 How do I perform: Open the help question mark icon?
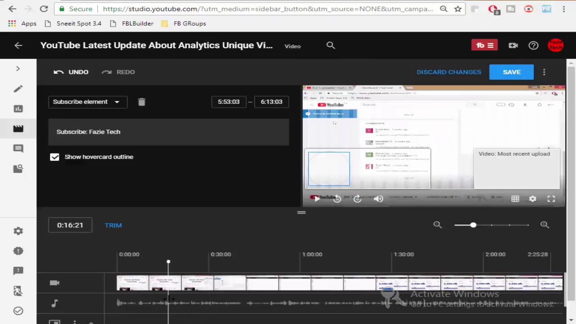point(533,45)
